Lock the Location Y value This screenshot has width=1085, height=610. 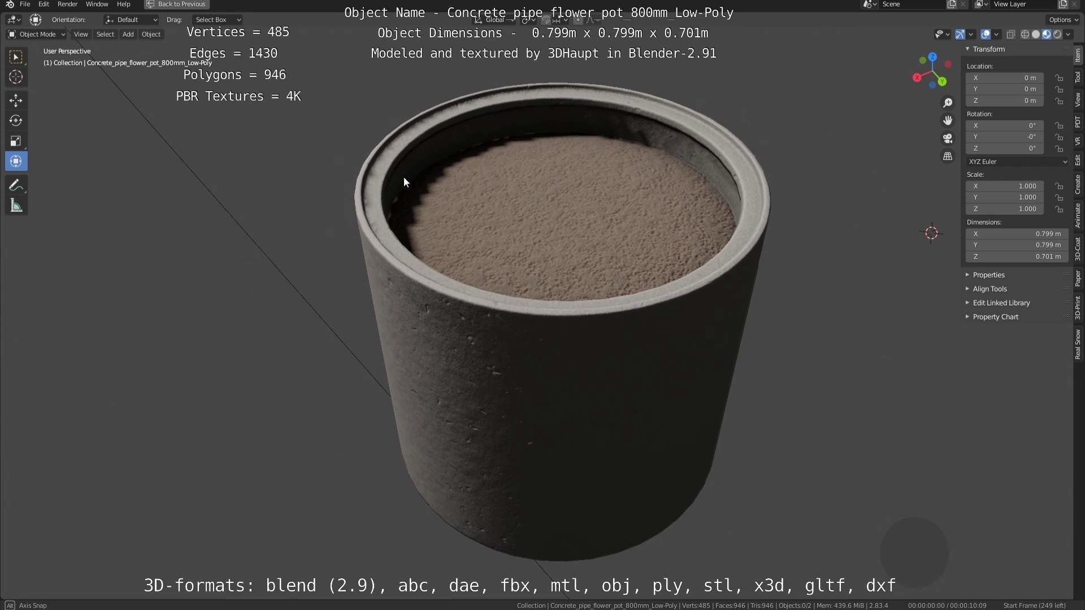(x=1059, y=89)
